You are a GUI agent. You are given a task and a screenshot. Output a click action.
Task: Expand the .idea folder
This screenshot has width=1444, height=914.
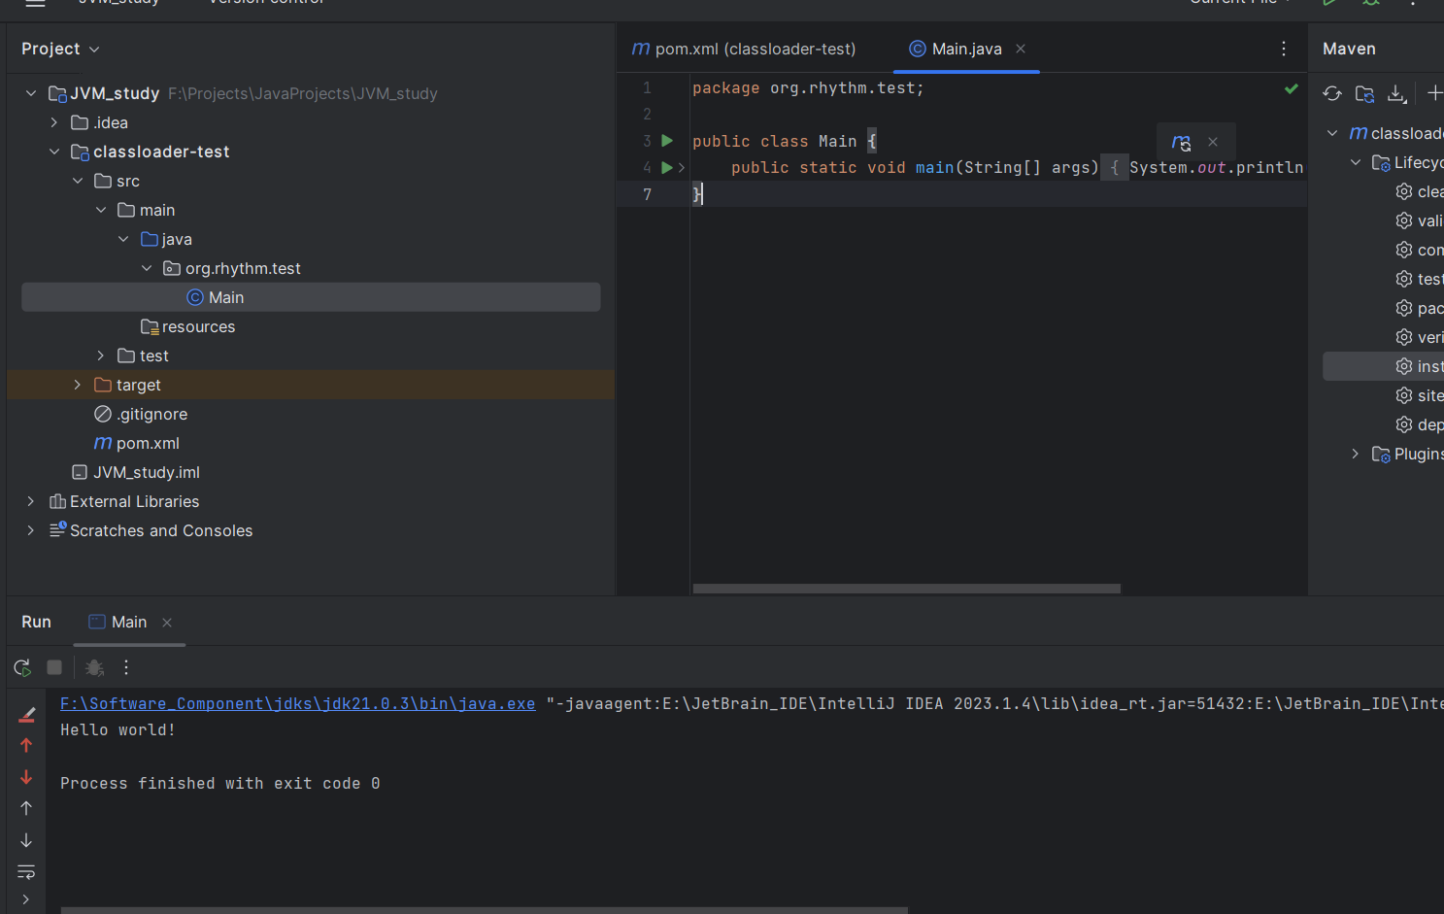coord(54,122)
